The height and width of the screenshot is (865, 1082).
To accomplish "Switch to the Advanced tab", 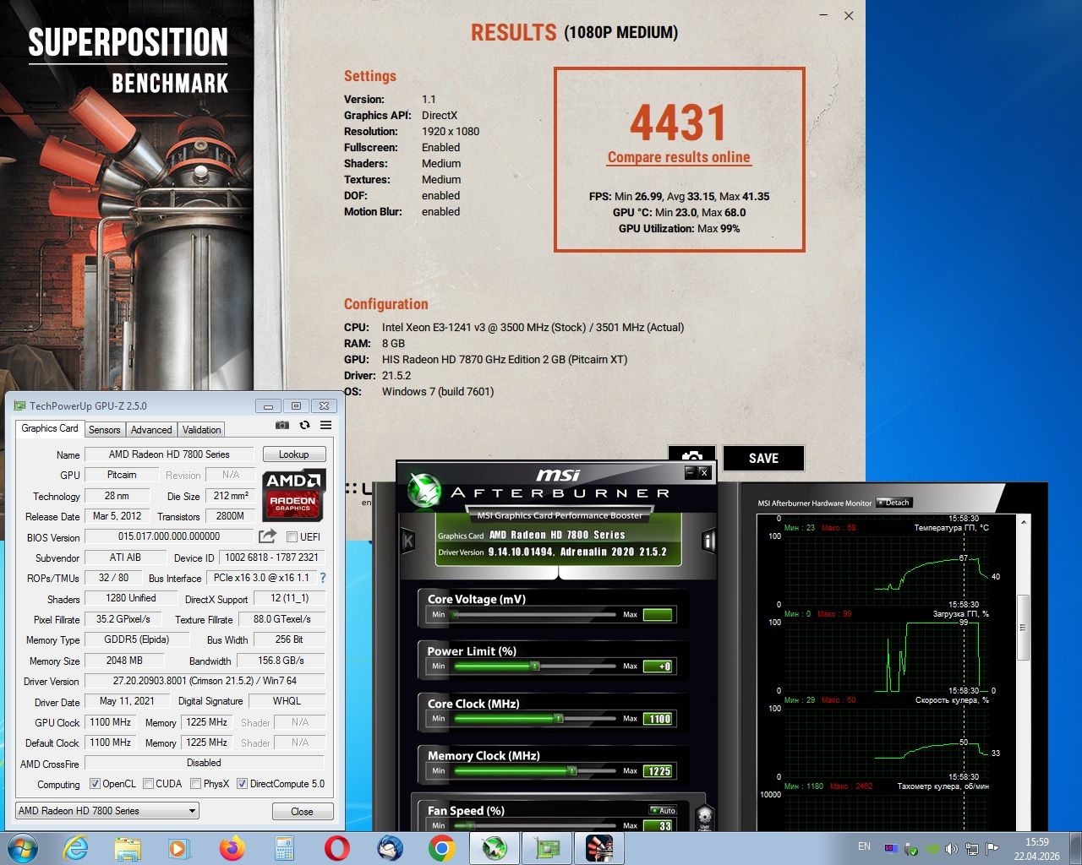I will tap(151, 430).
